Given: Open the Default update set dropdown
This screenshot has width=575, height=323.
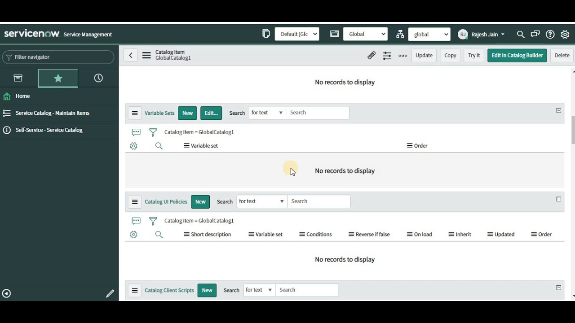Looking at the screenshot, I should (x=297, y=34).
